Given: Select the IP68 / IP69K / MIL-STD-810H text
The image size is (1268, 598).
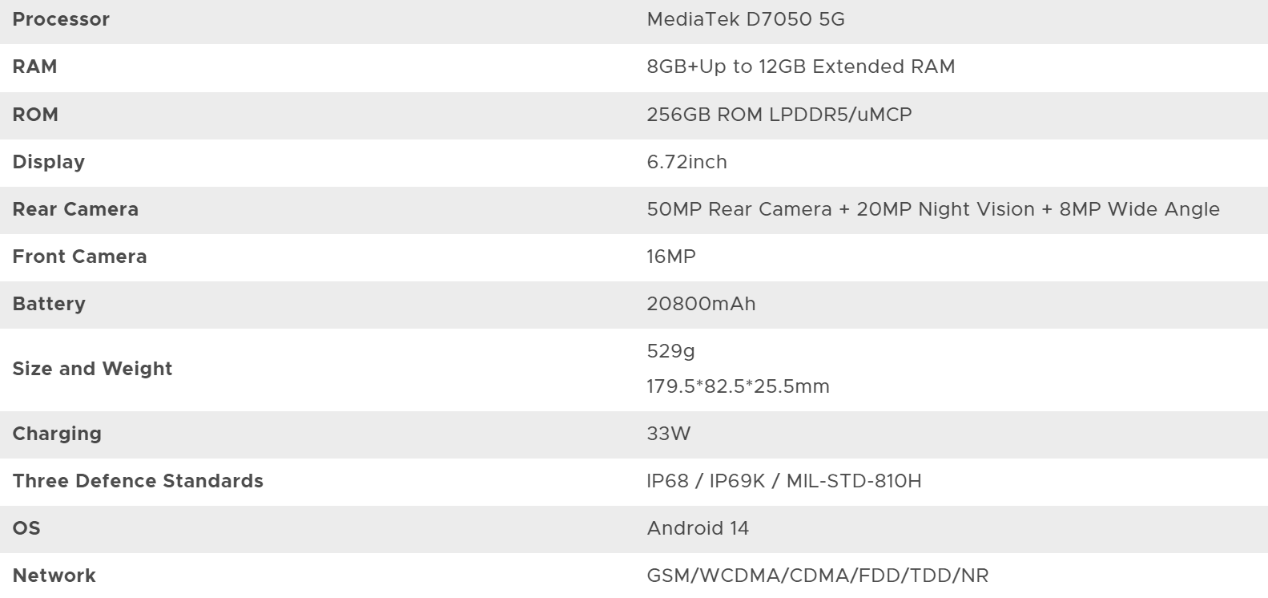Looking at the screenshot, I should [x=783, y=481].
